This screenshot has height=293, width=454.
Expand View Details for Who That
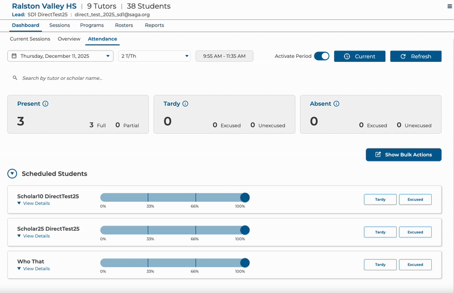[x=33, y=269]
